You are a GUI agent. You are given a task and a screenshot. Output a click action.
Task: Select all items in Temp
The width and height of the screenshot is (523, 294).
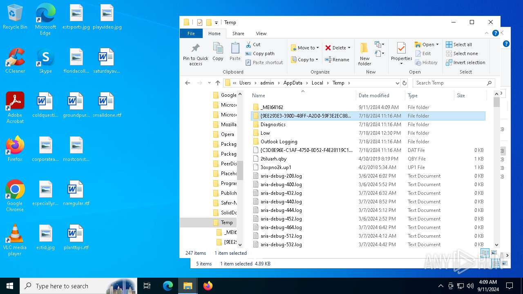tap(459, 45)
